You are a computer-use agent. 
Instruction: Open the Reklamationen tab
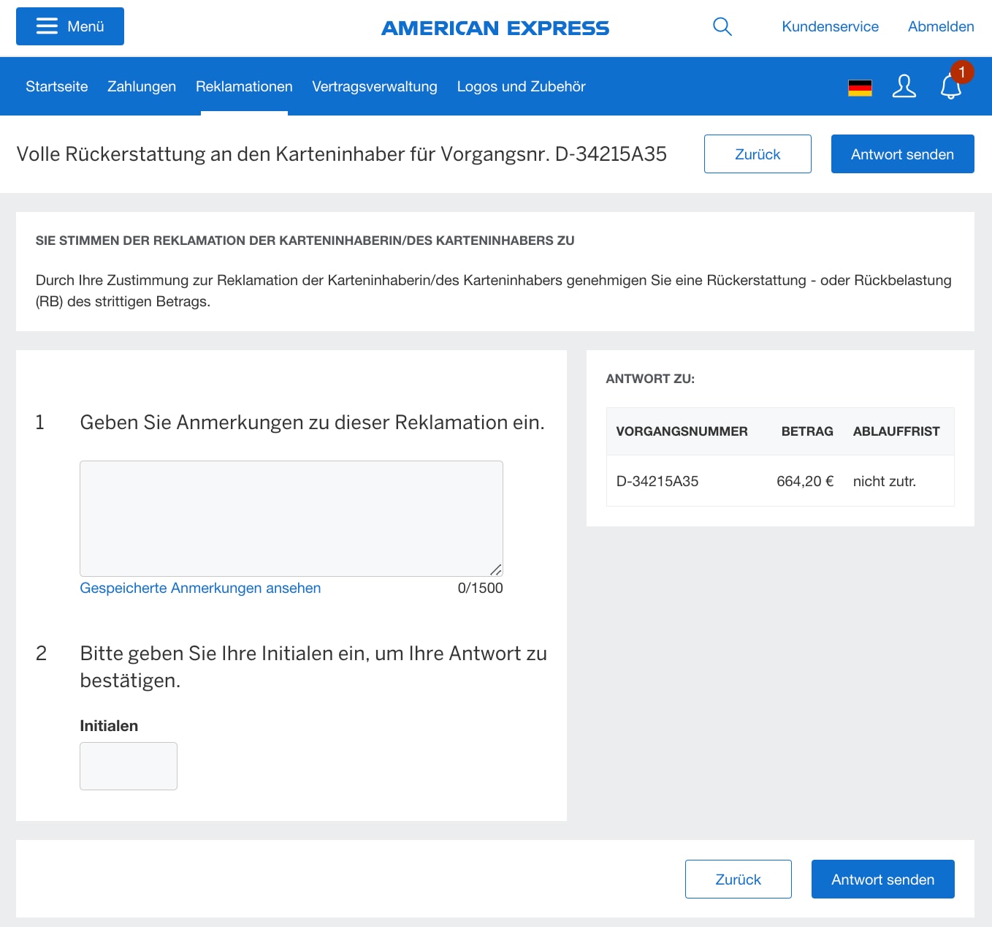point(244,86)
